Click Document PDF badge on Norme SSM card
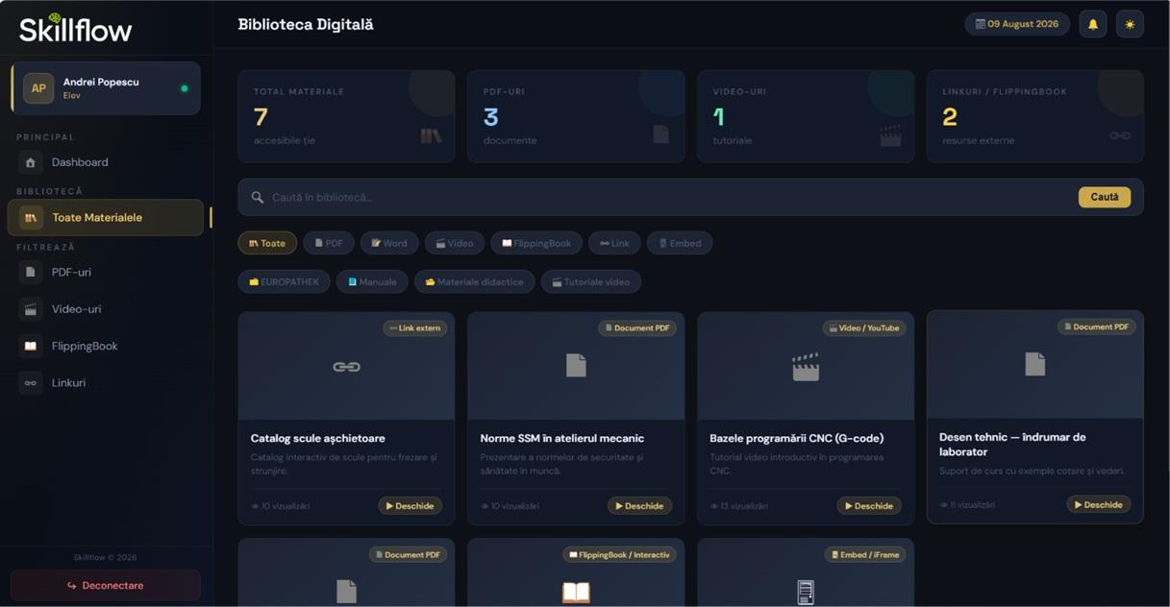The image size is (1170, 607). point(636,328)
